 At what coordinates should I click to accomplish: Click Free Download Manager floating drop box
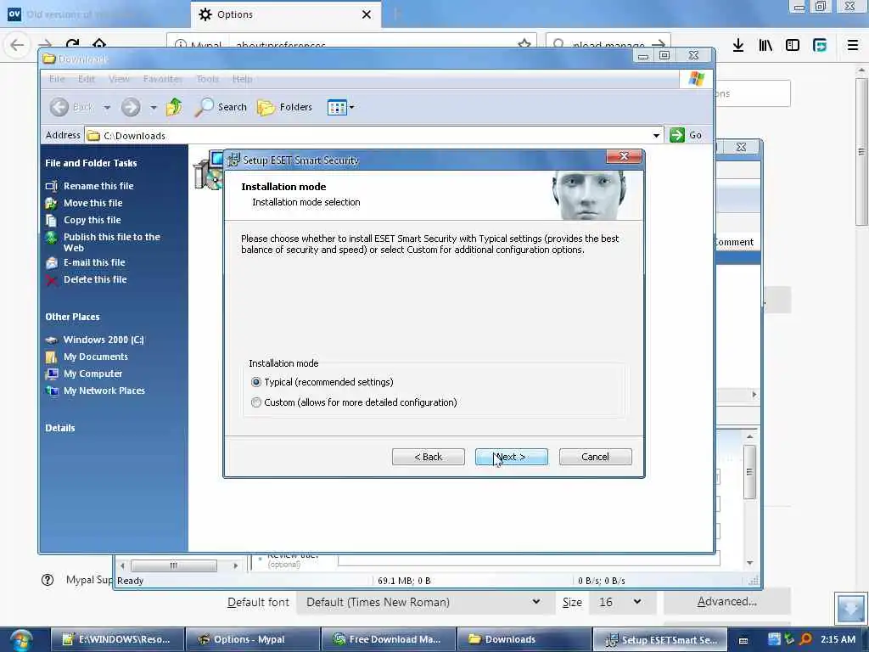coord(850,609)
